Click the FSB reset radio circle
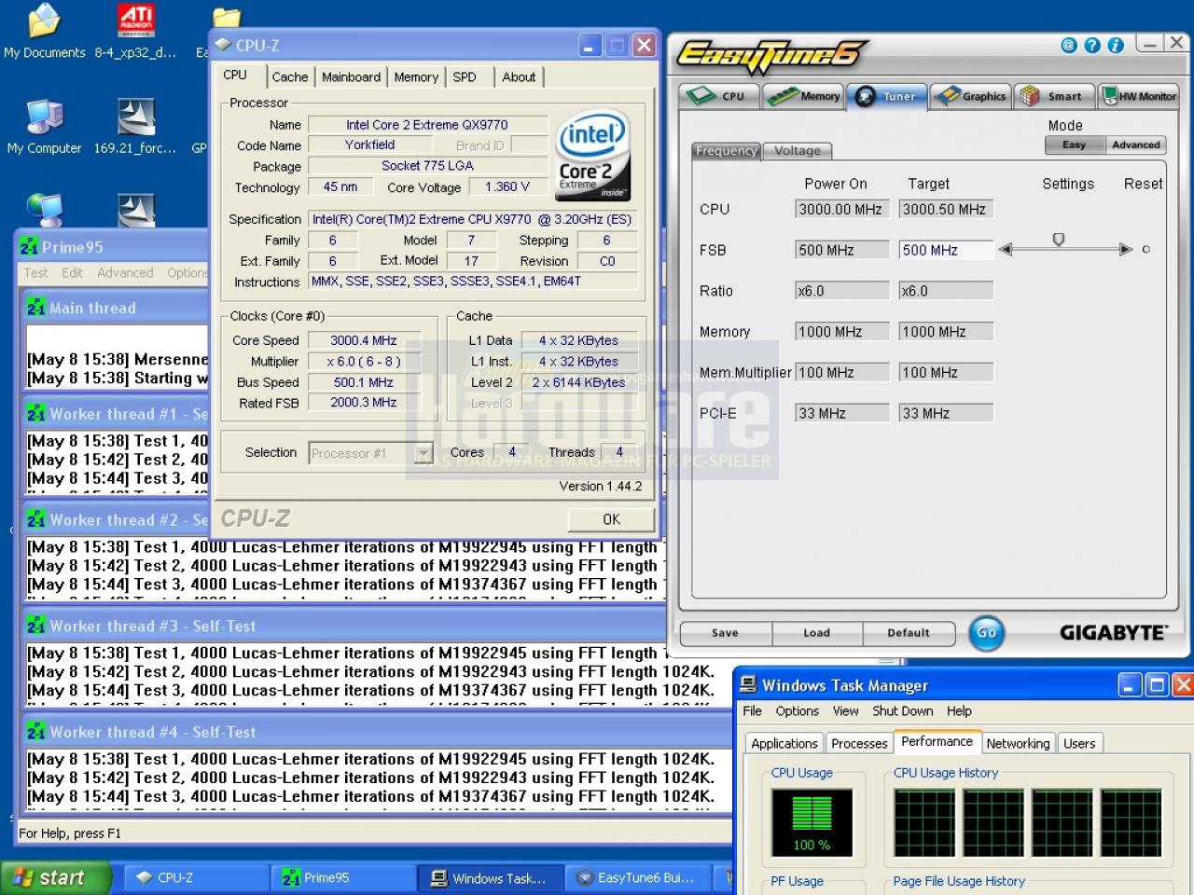Screen dimensions: 1194x895 coord(1145,250)
